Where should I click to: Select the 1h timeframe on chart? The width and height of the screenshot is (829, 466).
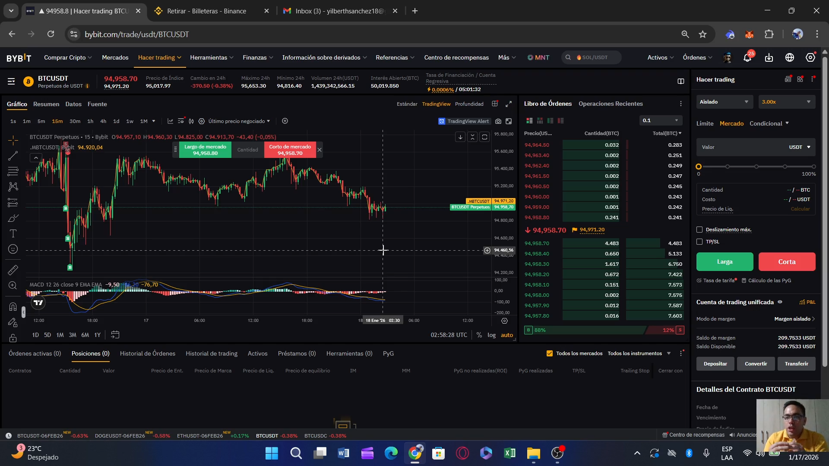click(x=90, y=121)
